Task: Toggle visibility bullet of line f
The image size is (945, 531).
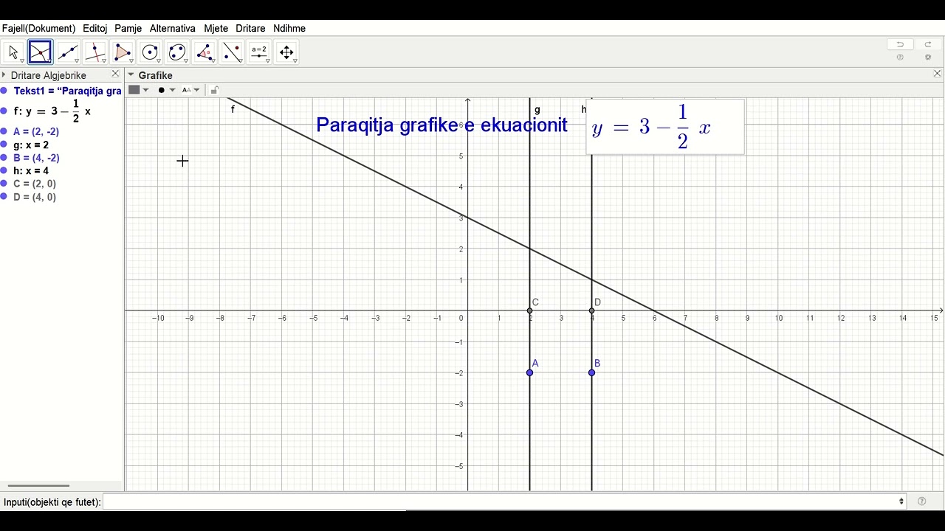Action: (4, 111)
